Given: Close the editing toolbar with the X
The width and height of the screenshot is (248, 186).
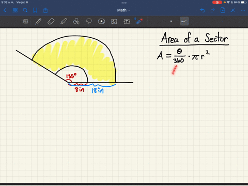Looking at the screenshot, I should pos(233,10).
